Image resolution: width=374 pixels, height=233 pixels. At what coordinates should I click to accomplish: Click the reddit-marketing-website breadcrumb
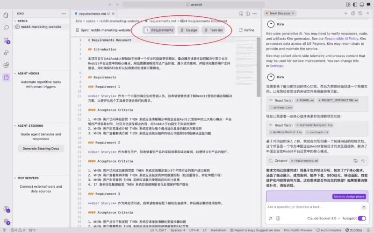point(119,21)
